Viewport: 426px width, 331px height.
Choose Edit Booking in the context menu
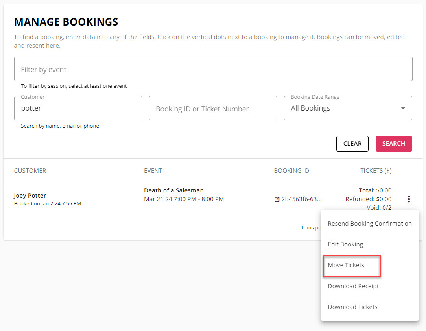(x=369, y=244)
